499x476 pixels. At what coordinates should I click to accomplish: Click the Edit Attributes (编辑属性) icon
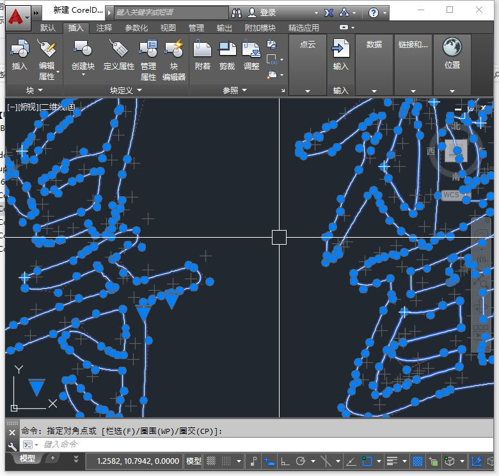47,49
